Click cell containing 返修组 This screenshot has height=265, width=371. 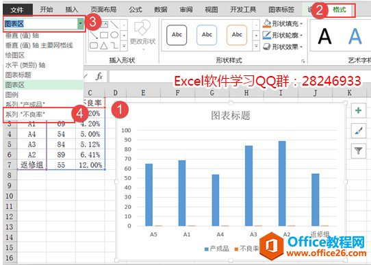pos(31,165)
